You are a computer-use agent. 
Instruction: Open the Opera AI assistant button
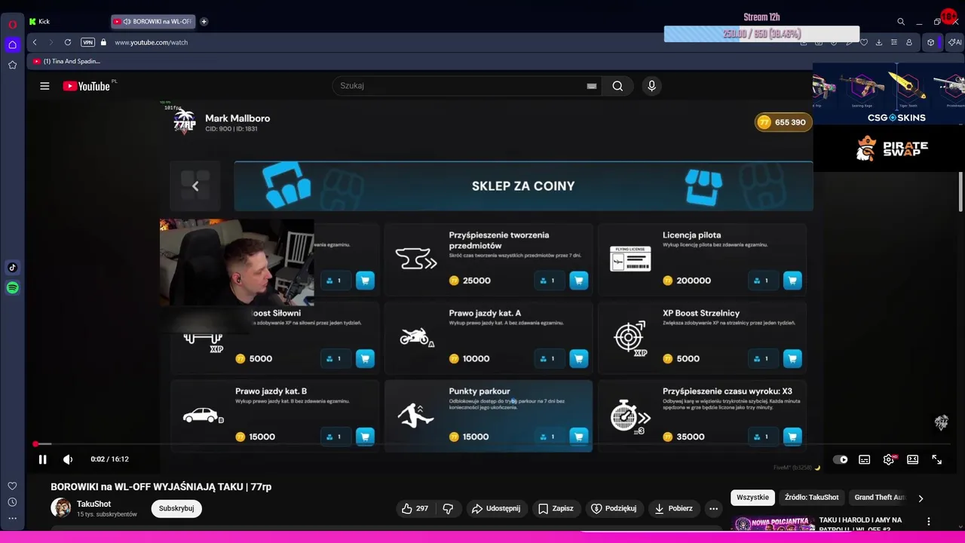coord(954,42)
